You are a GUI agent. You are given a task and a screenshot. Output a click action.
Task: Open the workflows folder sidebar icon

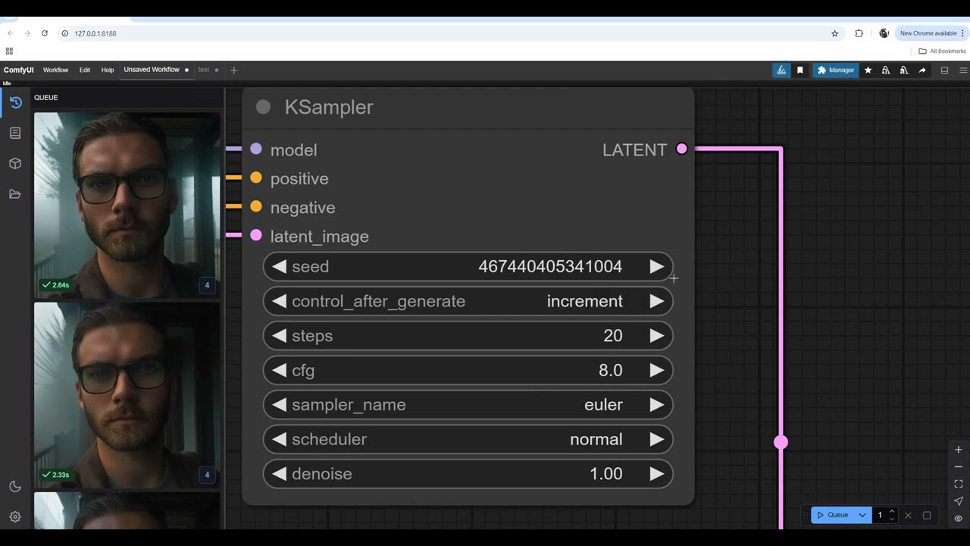click(x=15, y=194)
